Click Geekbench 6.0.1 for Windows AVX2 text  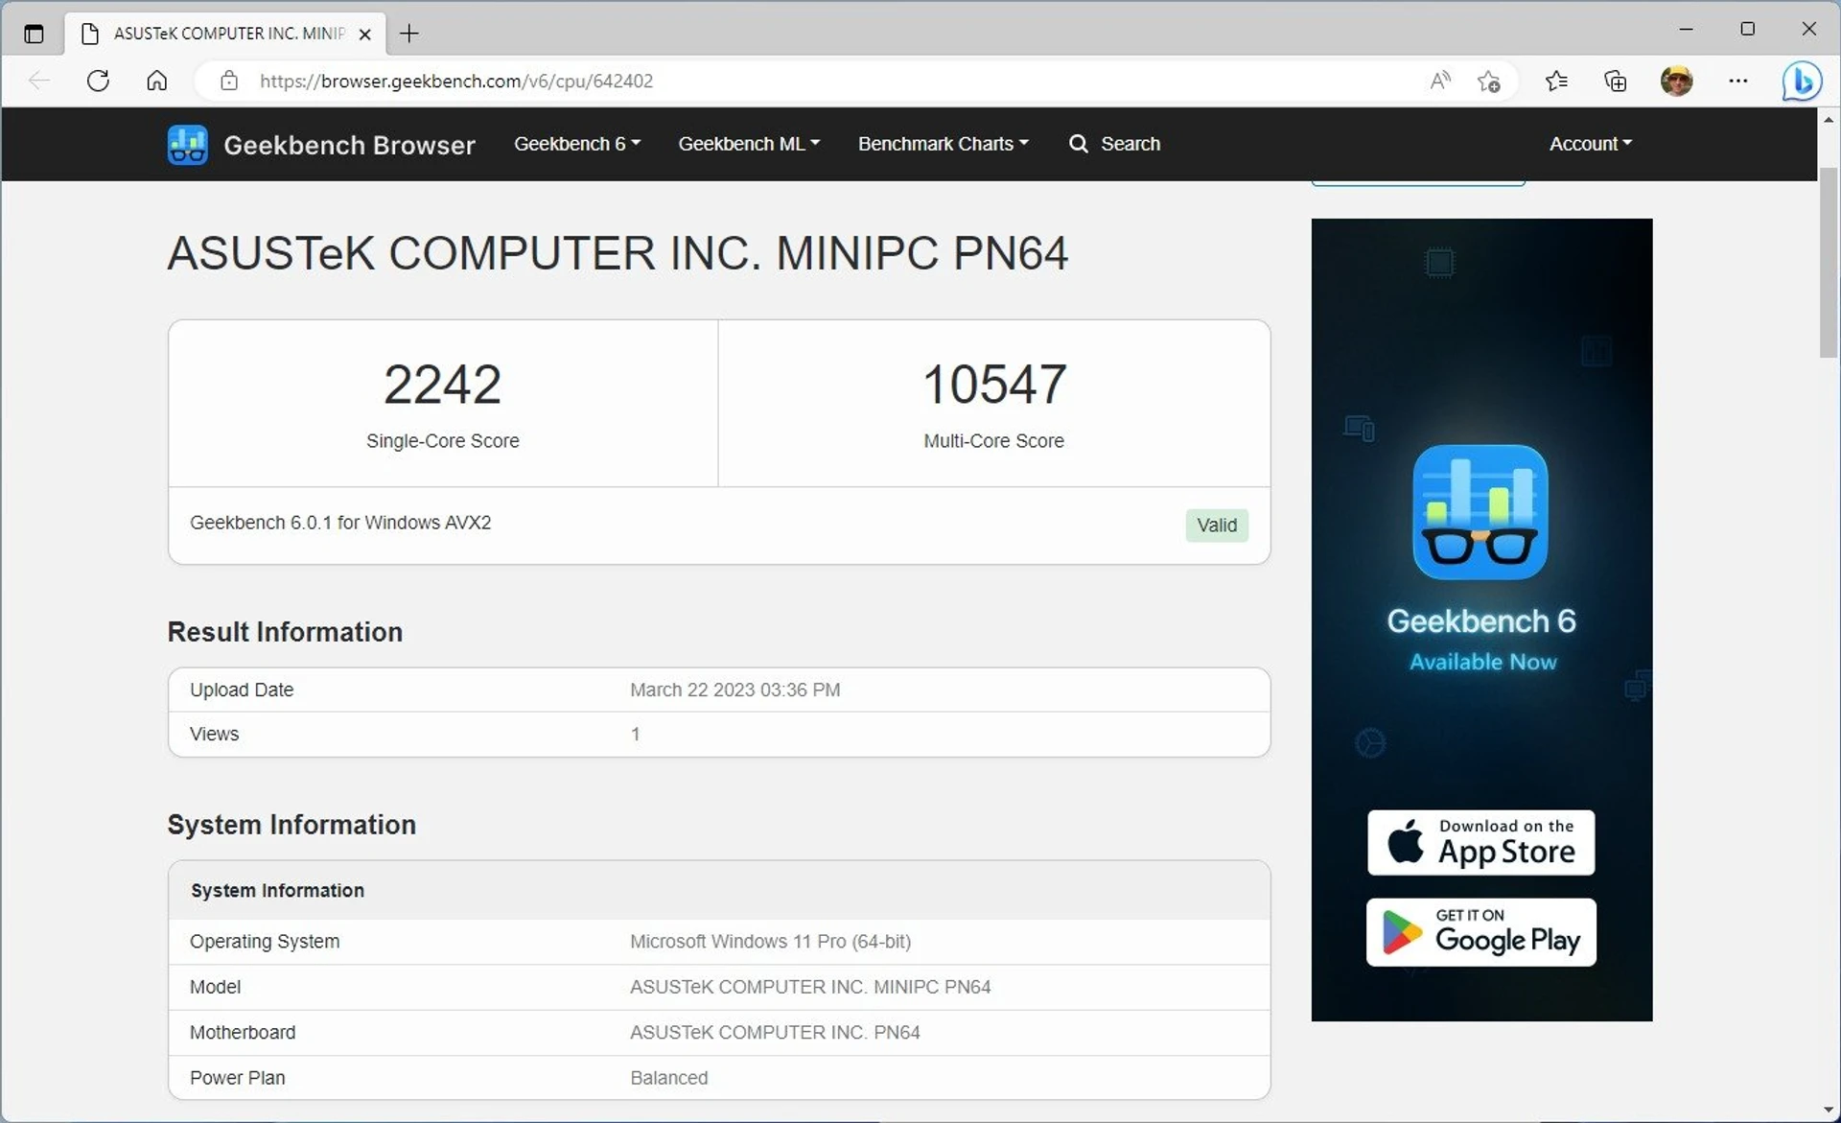click(x=340, y=523)
